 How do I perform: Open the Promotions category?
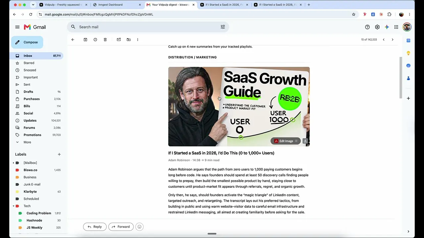32,135
